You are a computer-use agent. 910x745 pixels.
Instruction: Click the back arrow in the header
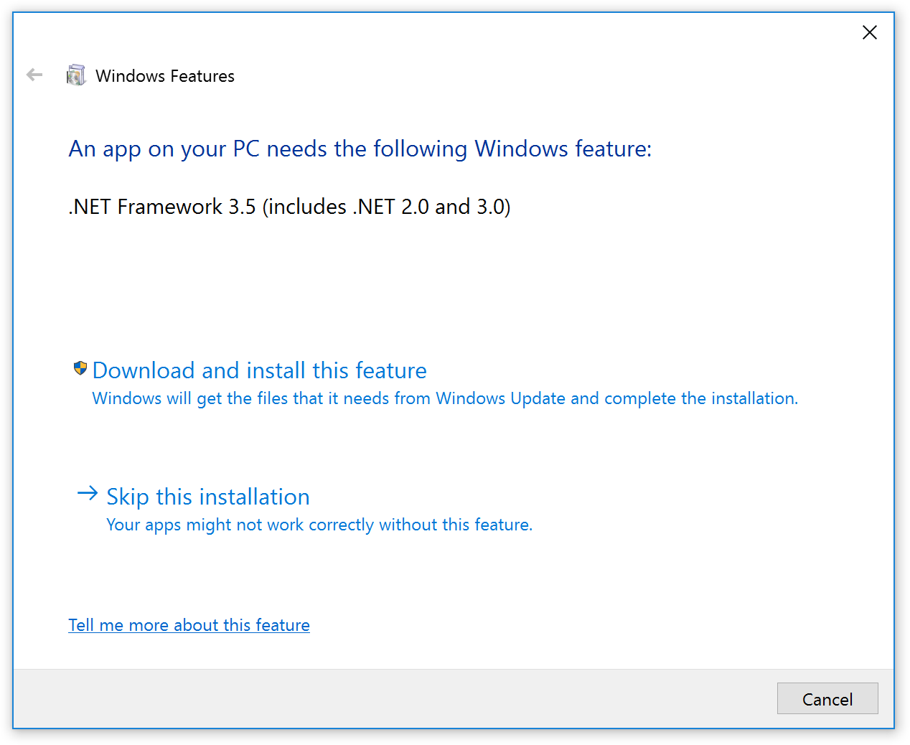34,75
